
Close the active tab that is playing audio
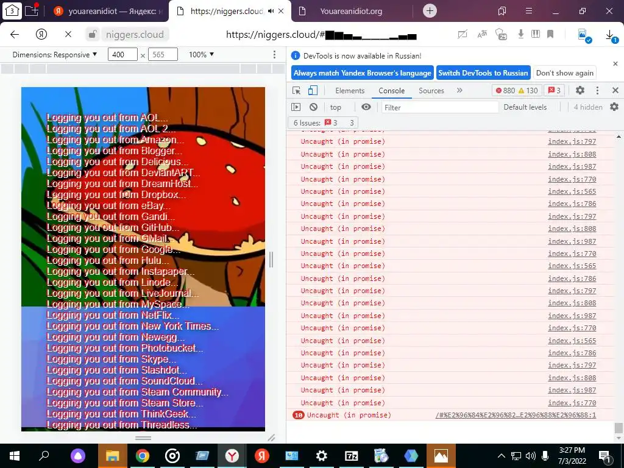(x=281, y=11)
